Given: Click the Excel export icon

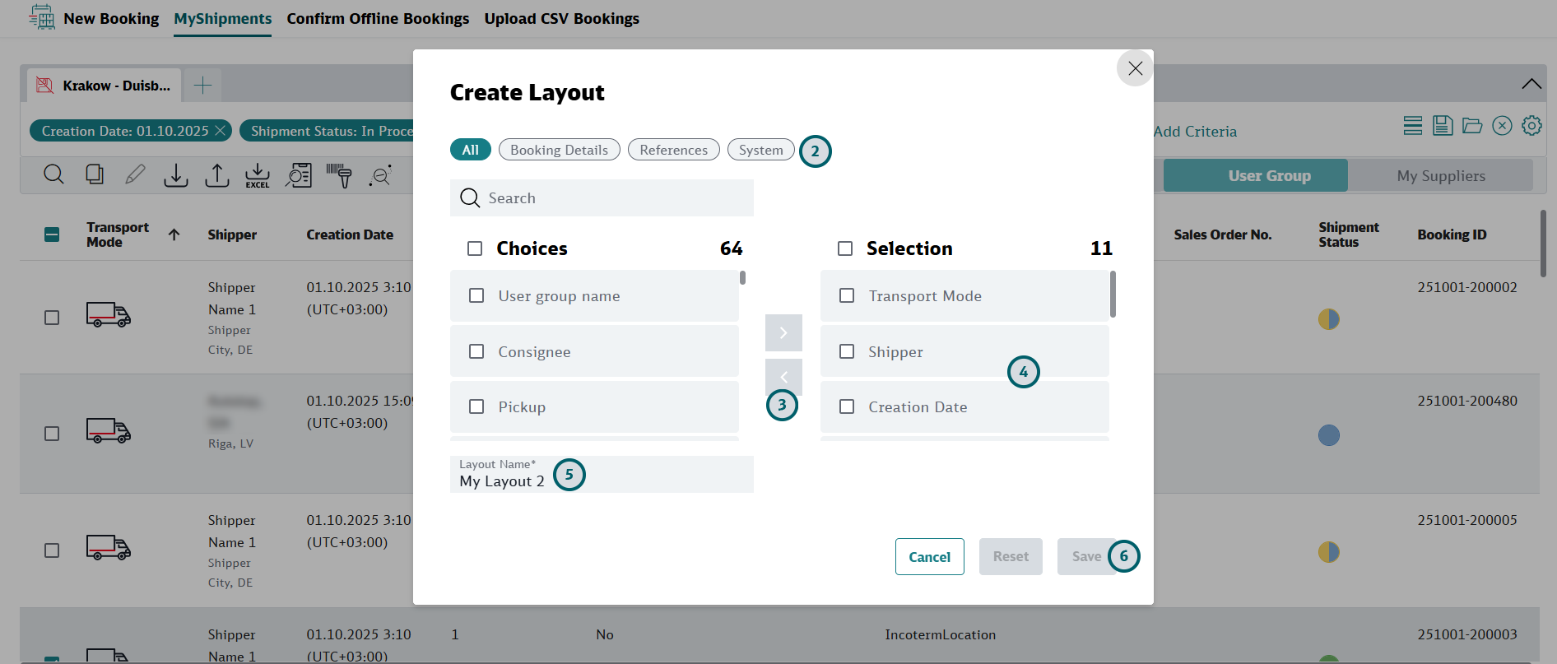Looking at the screenshot, I should (258, 174).
